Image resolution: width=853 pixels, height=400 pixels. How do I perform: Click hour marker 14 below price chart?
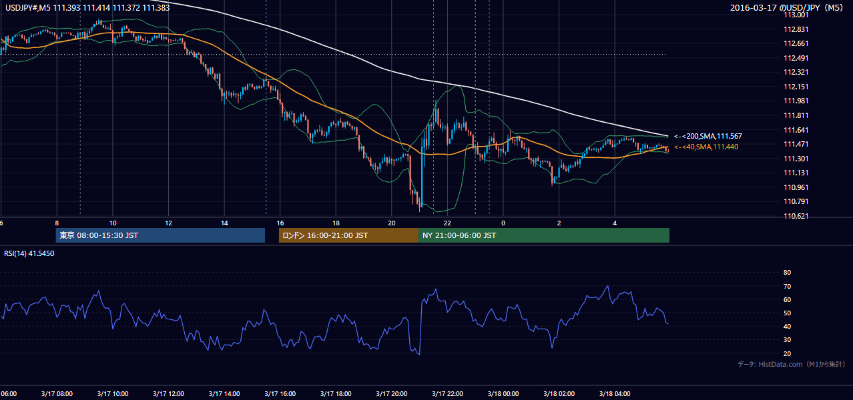pos(224,223)
